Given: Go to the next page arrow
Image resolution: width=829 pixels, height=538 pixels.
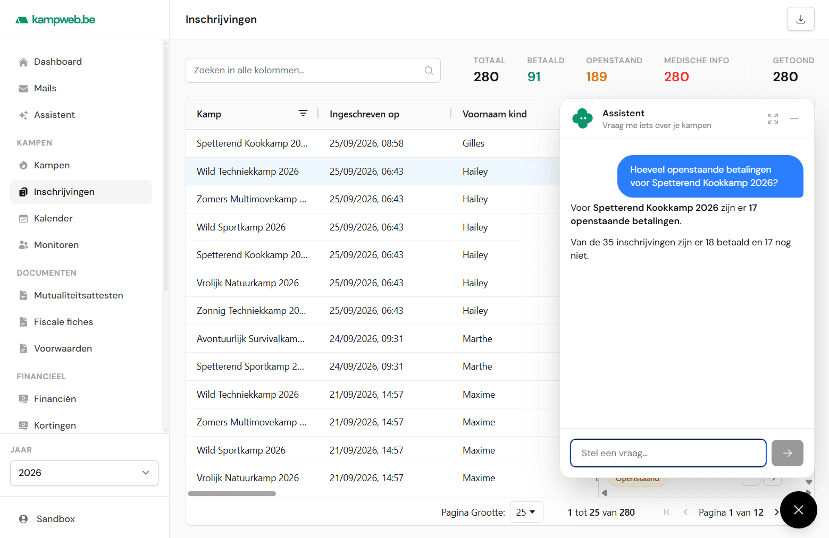Looking at the screenshot, I should coord(776,512).
